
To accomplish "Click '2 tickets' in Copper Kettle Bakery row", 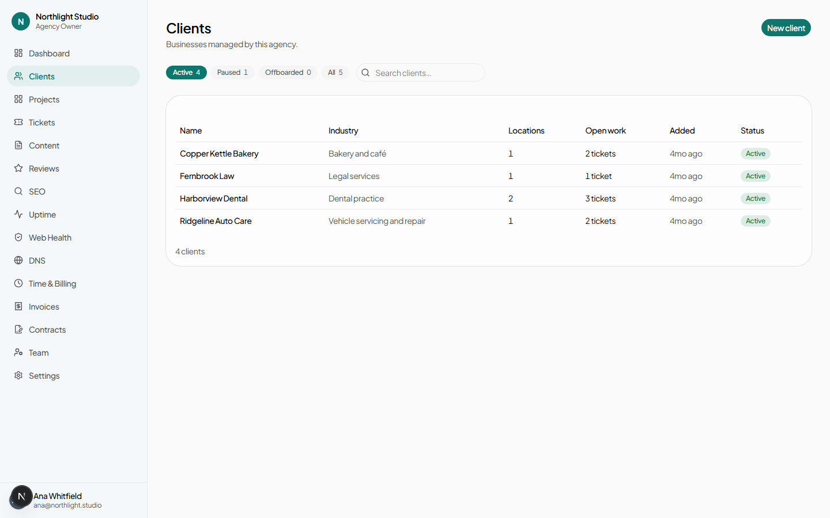I will (x=601, y=154).
